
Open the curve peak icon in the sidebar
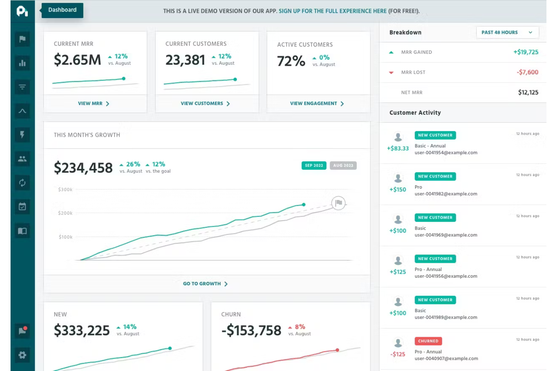(22, 111)
